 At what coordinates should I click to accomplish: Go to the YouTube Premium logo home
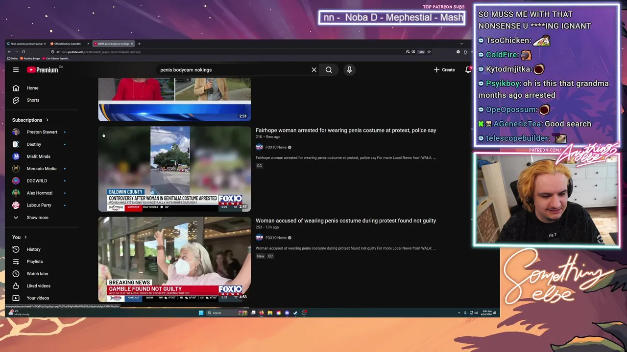point(43,70)
